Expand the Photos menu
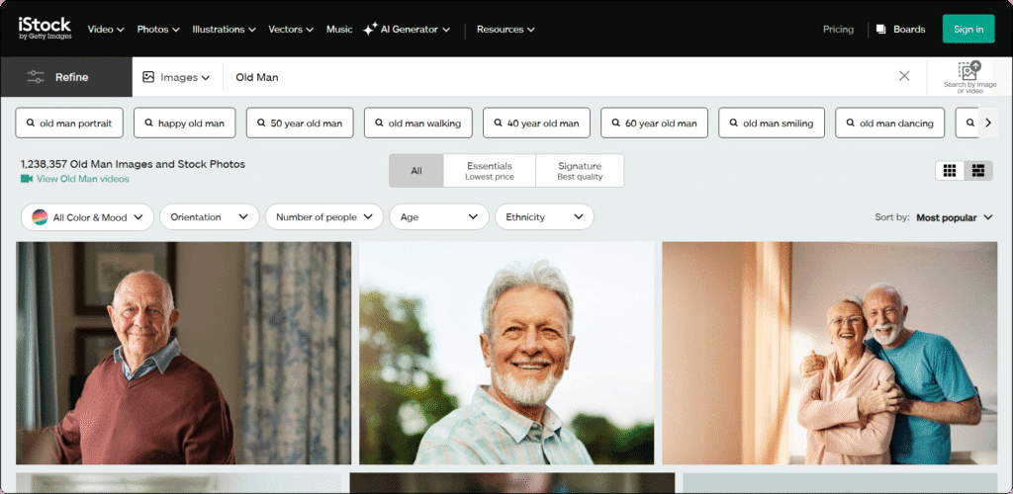1013x494 pixels. pos(158,29)
